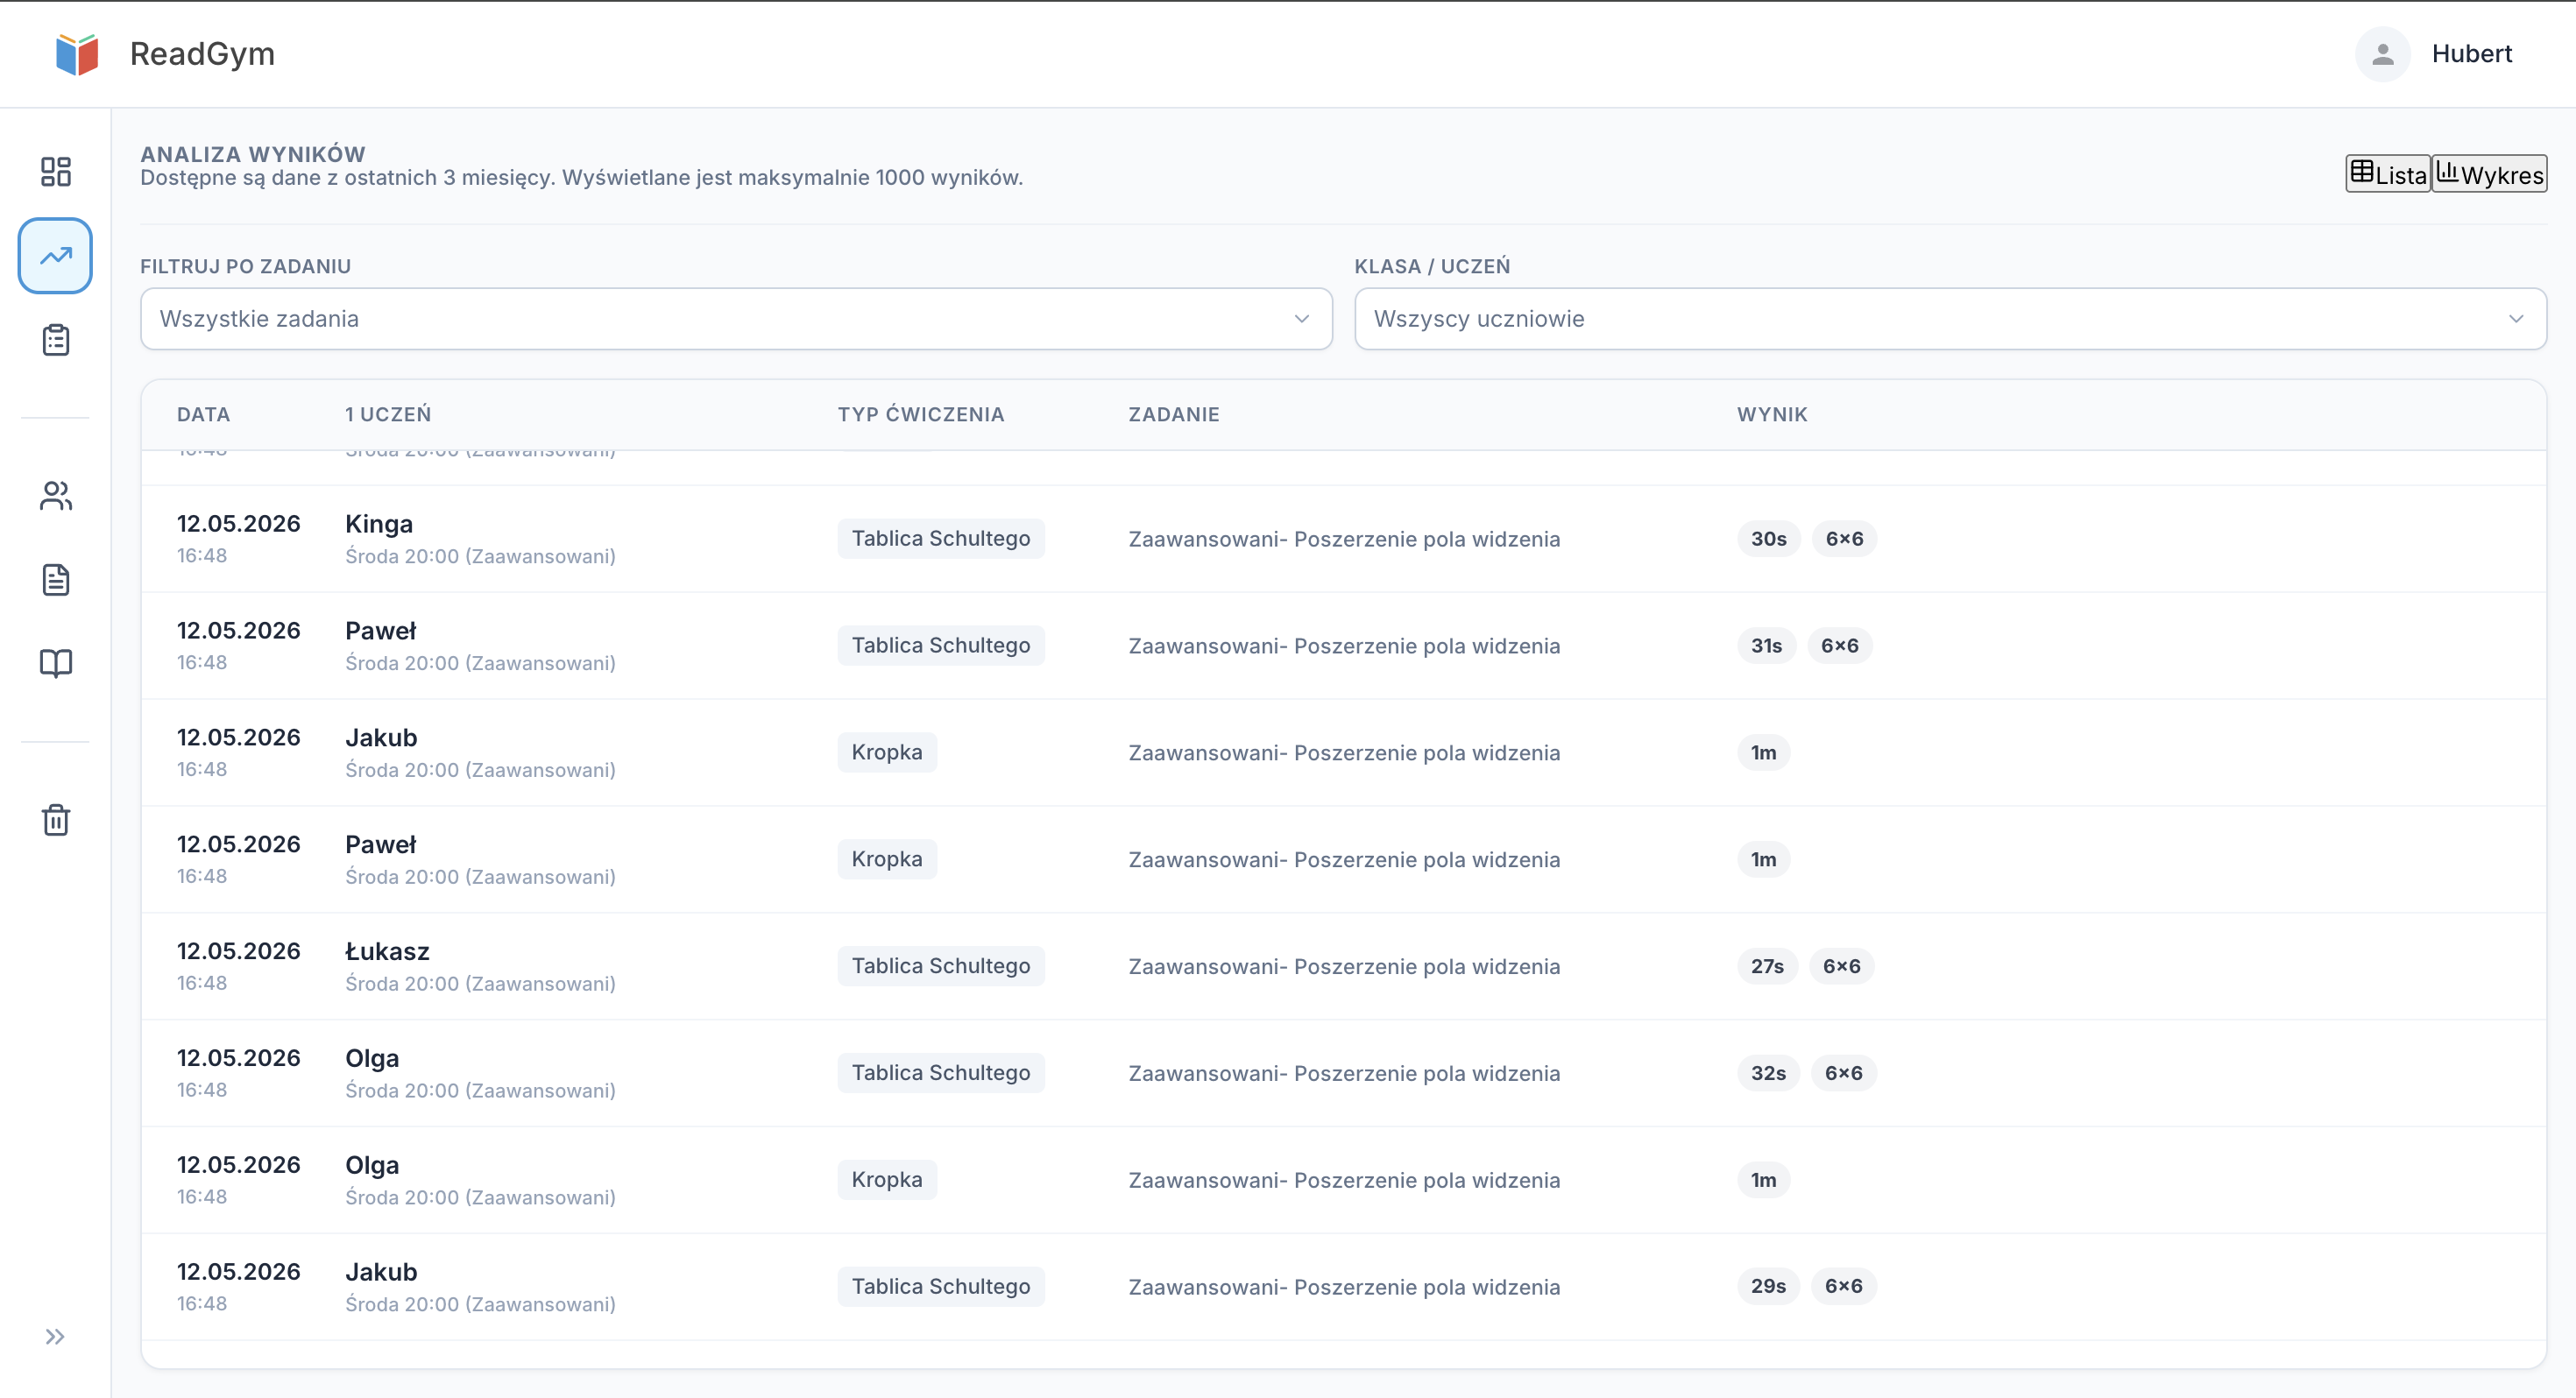Click the ReadGym book logo

point(77,54)
